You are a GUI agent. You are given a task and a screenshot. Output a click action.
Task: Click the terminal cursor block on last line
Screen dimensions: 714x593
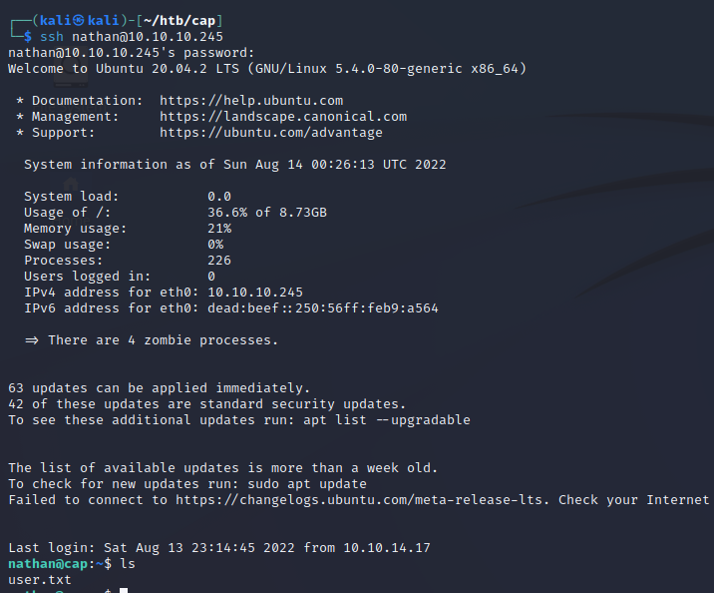124,592
